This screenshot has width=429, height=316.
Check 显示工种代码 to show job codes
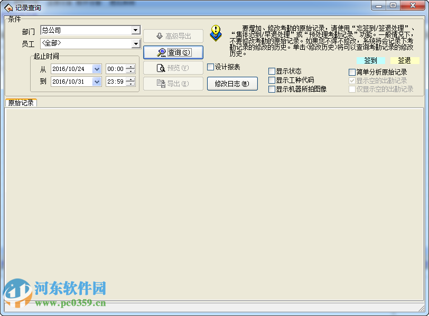click(273, 80)
